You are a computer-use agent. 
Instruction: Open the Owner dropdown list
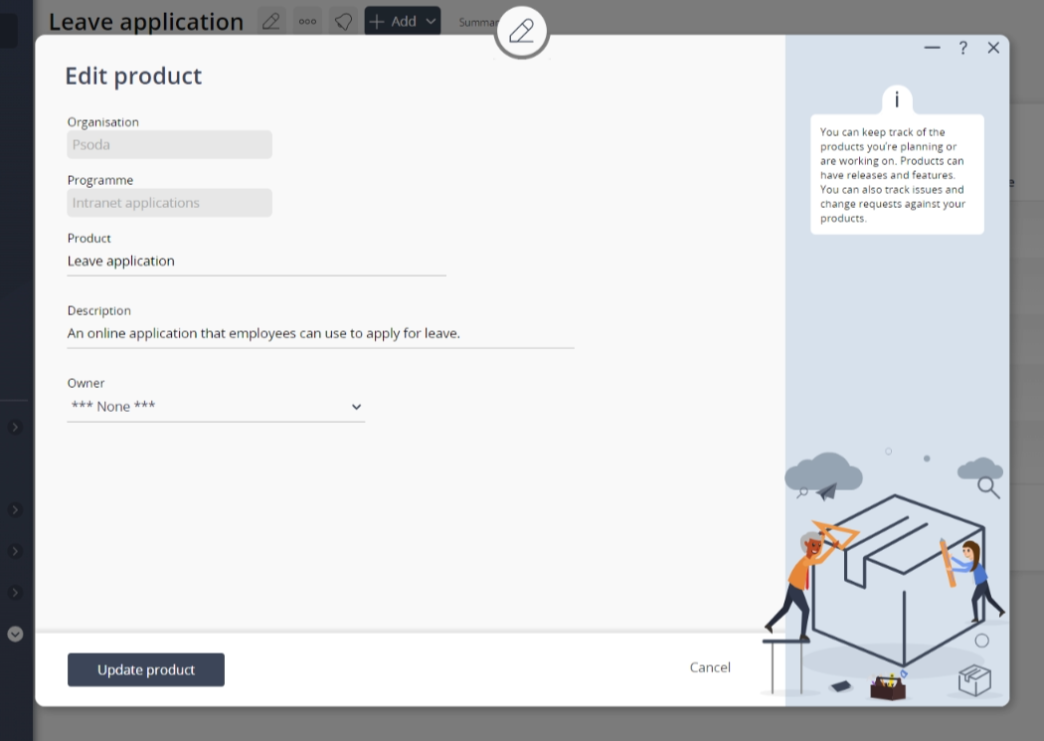216,407
